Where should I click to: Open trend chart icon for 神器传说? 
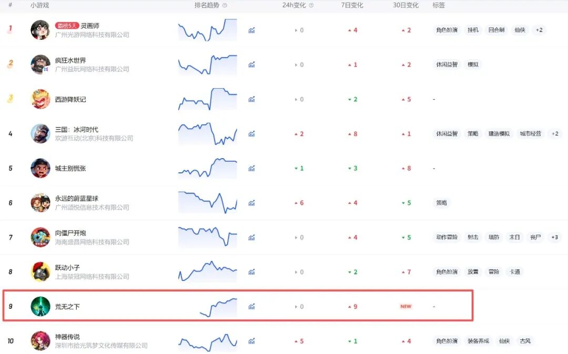(x=251, y=341)
